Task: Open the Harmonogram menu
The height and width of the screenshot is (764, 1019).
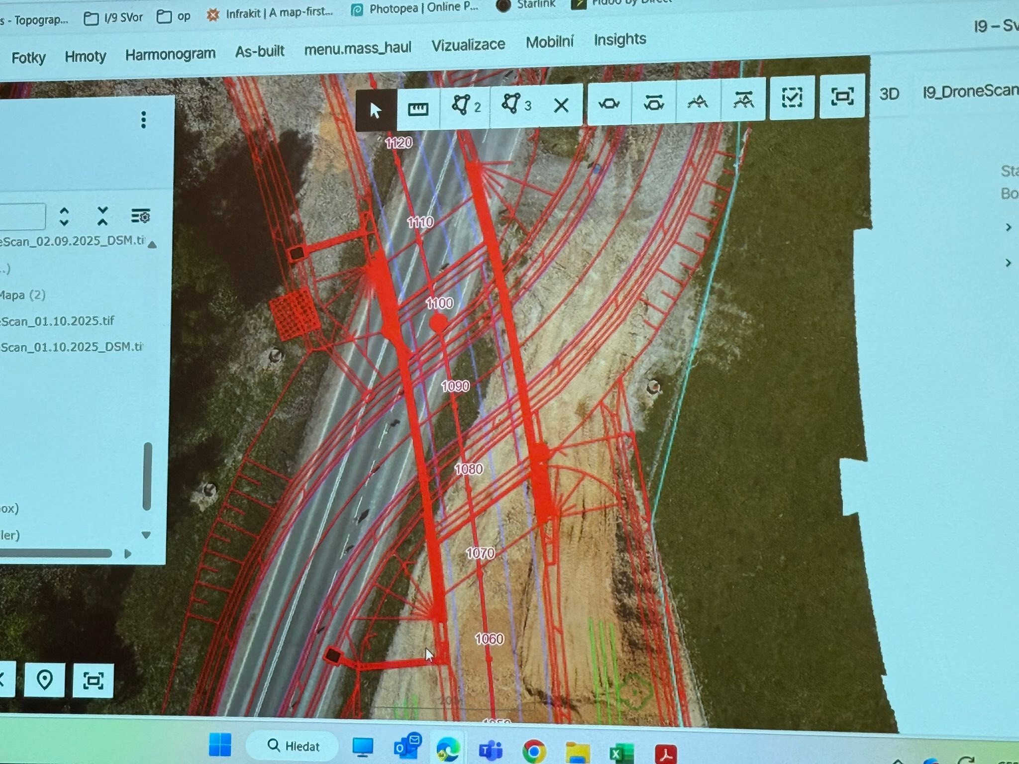Action: point(170,54)
